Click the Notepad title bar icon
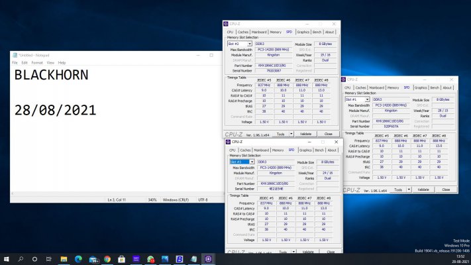Viewport: 471px width, 265px height. pos(15,55)
